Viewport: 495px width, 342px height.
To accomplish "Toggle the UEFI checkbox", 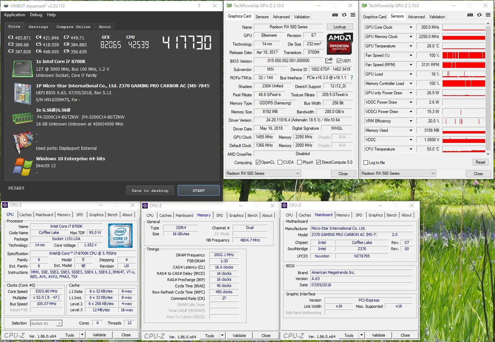I will click(x=339, y=61).
